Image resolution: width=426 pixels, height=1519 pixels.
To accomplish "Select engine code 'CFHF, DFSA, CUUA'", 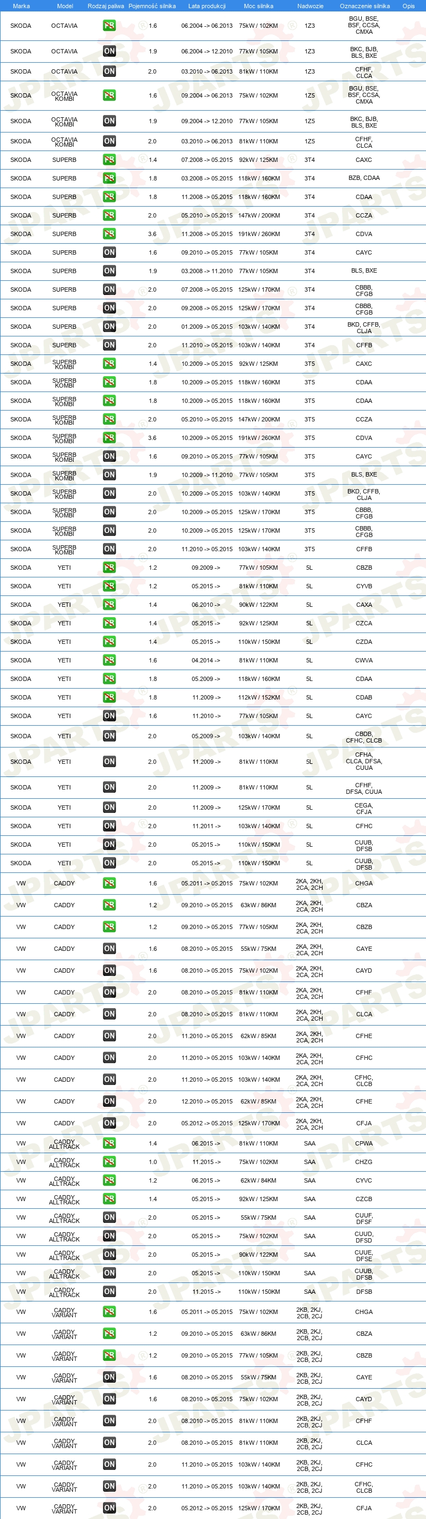I will pos(363,788).
